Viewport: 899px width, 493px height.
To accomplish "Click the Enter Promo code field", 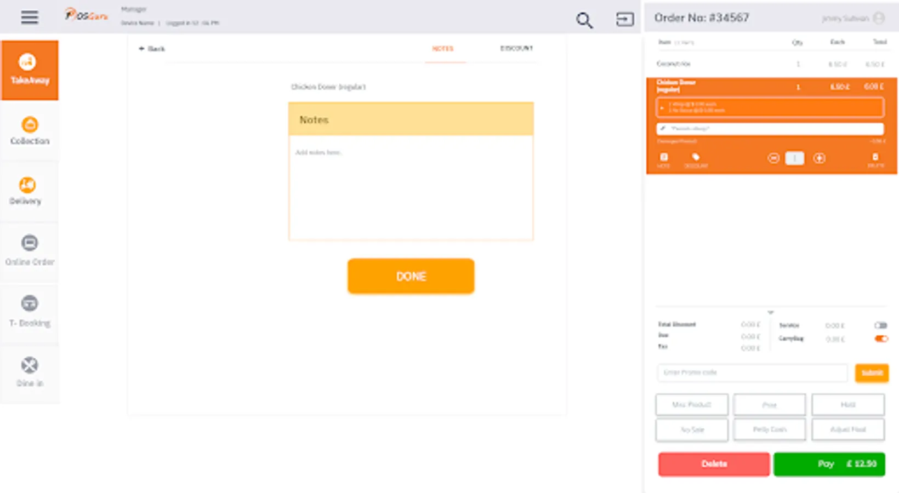I will coord(752,372).
